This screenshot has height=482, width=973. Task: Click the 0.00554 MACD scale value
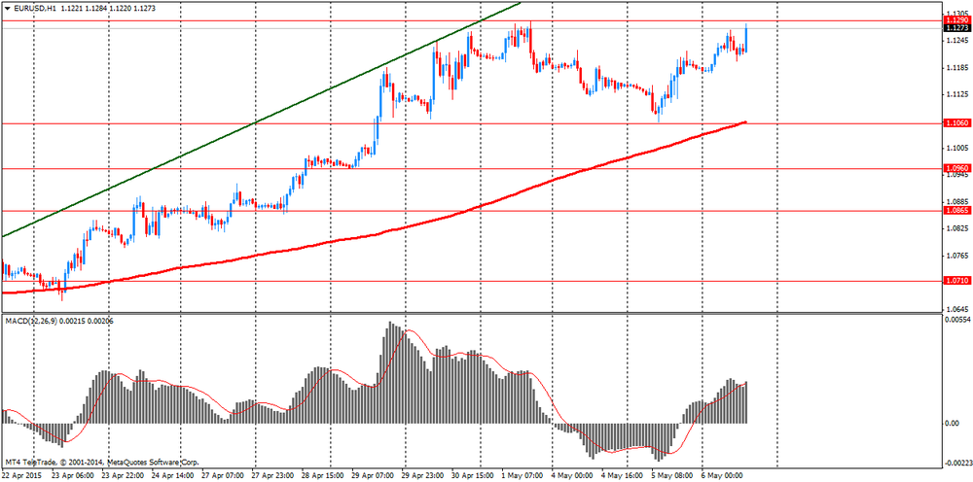[x=956, y=319]
